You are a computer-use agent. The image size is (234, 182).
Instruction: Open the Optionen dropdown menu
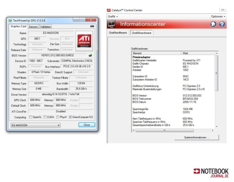click(x=218, y=16)
